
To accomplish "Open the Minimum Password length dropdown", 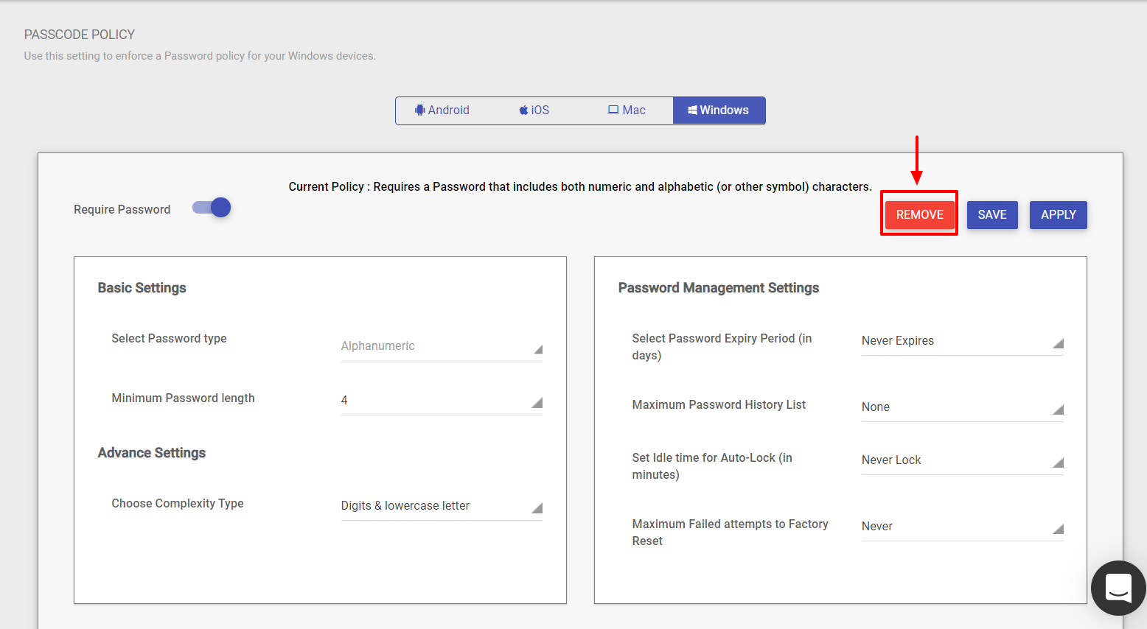I will [441, 401].
